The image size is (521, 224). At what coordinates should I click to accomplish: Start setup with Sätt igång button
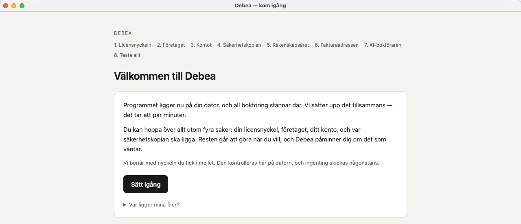point(146,184)
